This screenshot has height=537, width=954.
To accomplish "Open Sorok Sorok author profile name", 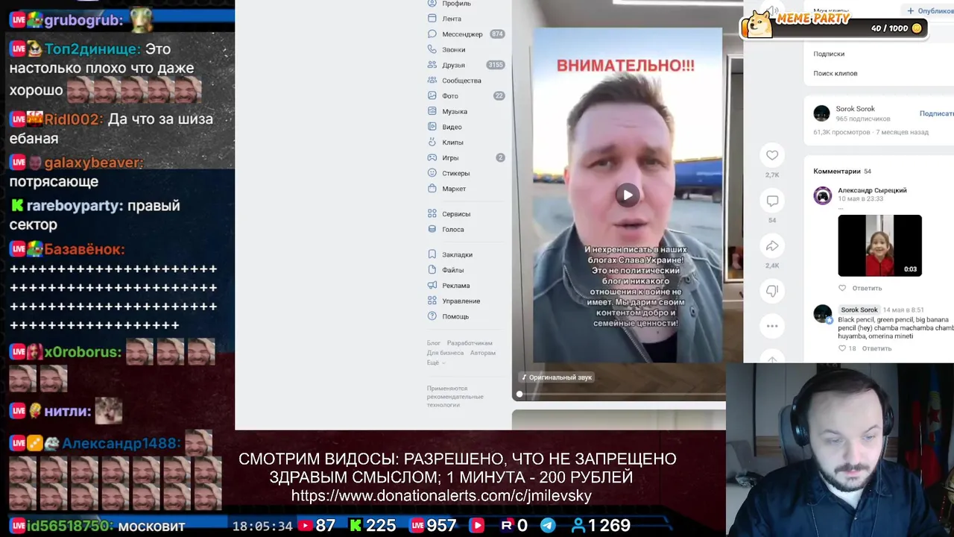I will click(855, 109).
